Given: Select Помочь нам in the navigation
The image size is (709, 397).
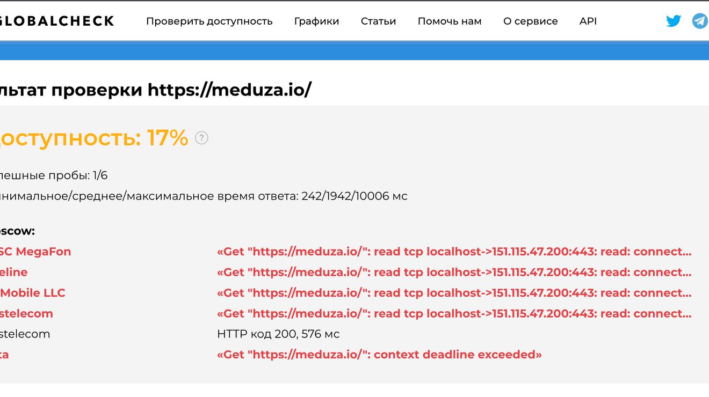Looking at the screenshot, I should [450, 21].
